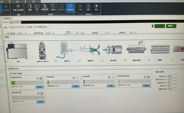This screenshot has width=184, height=113.
Task: Switch to the 视图 ribbon tab
Action: [2, 2]
